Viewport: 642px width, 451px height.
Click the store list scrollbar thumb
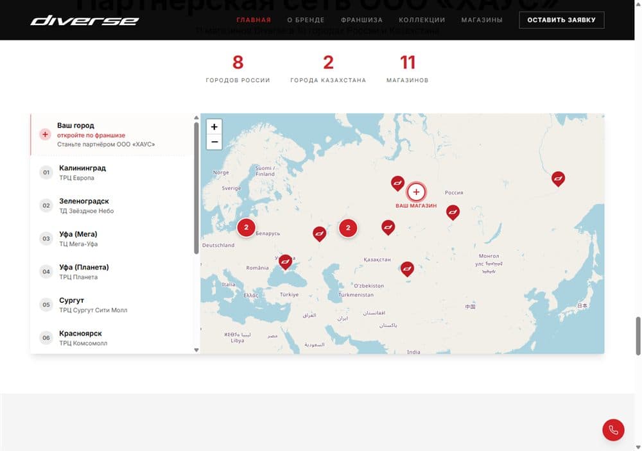coord(196,188)
